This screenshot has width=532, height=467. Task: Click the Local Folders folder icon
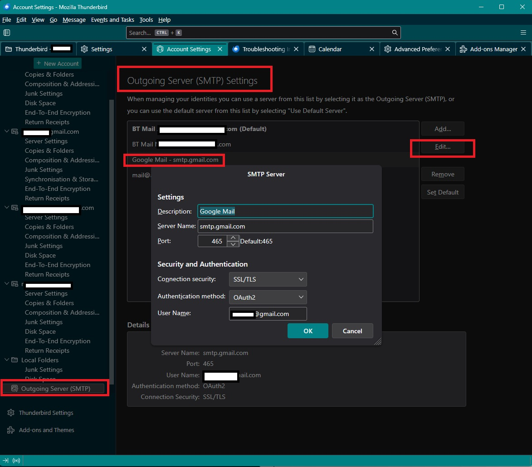point(15,360)
